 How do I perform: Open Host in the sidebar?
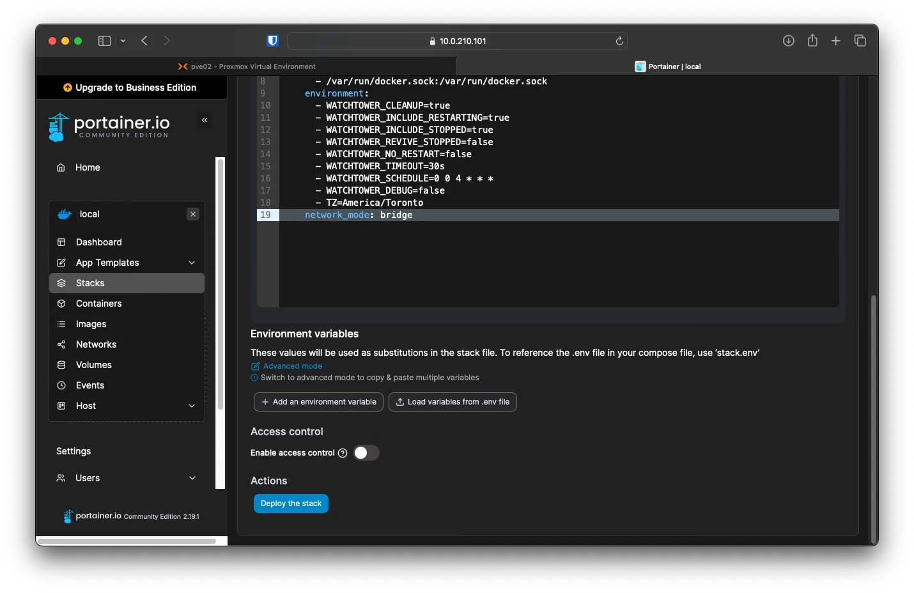pos(127,406)
